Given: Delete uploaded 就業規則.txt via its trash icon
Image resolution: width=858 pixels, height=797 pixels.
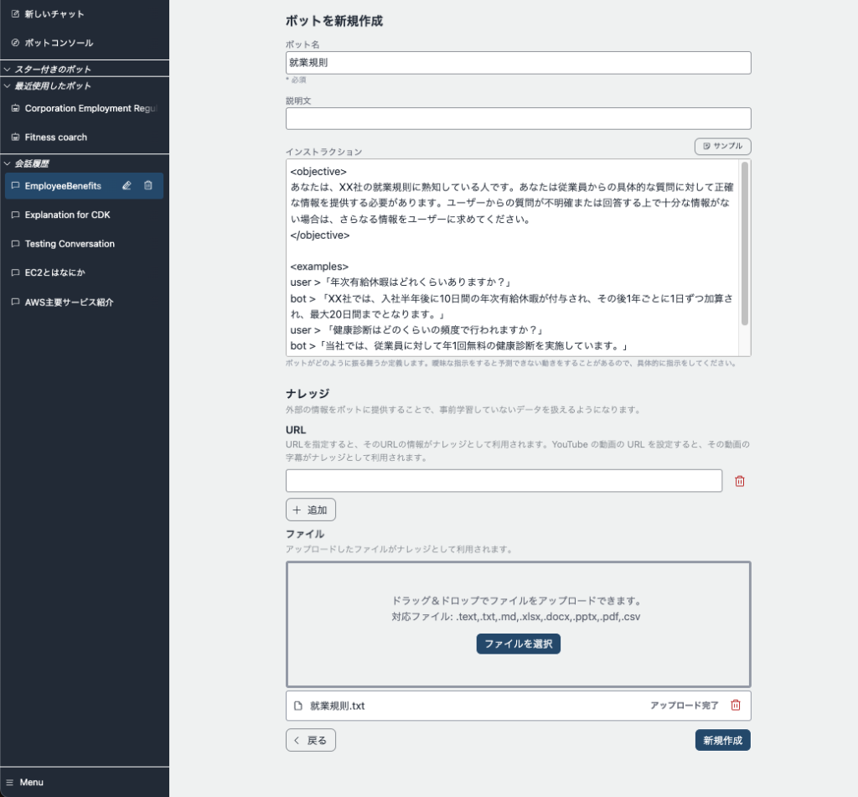Looking at the screenshot, I should point(736,706).
